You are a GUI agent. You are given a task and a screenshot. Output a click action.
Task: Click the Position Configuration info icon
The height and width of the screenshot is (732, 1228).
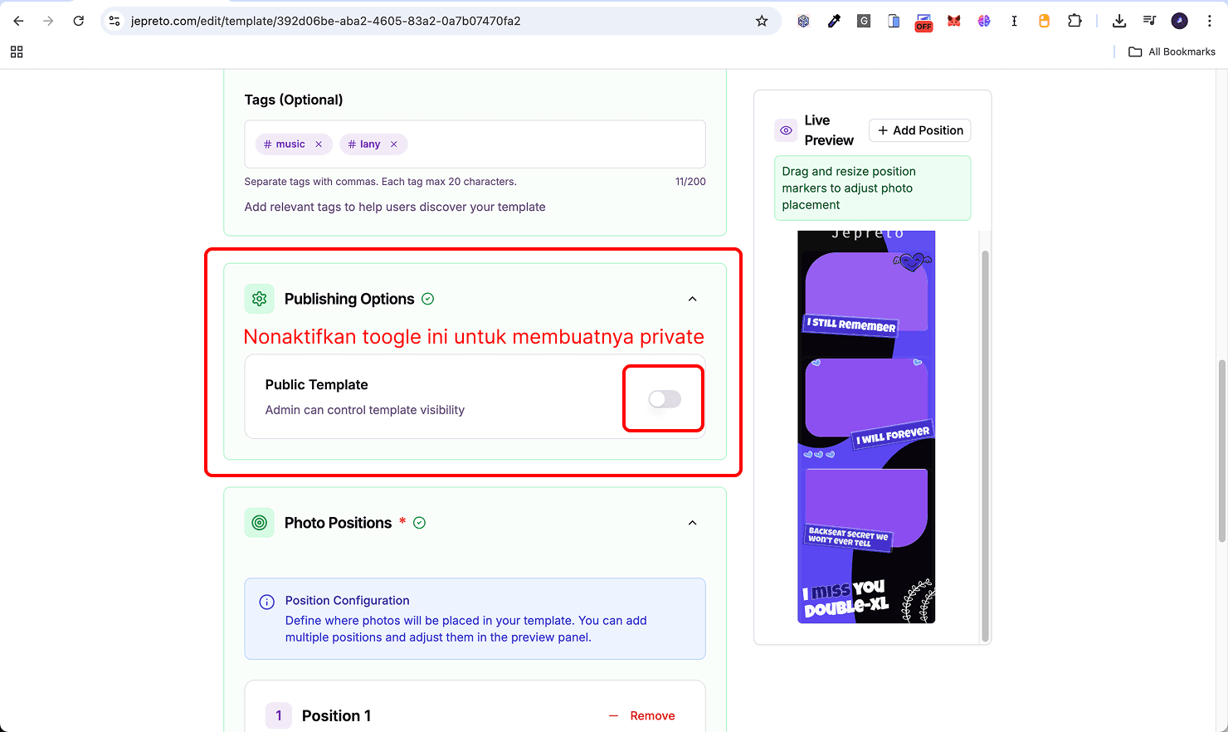coord(266,602)
